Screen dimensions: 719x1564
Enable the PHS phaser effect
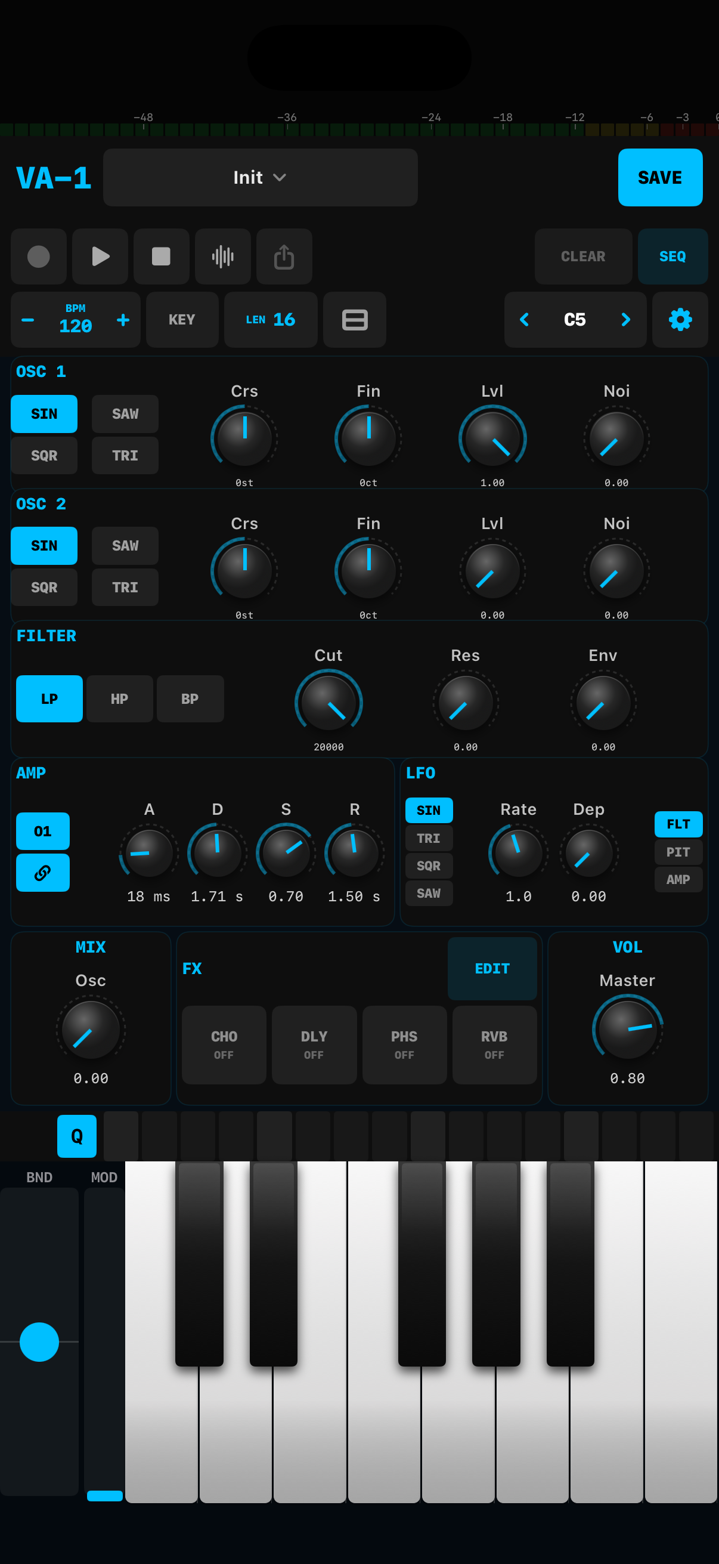pos(404,1044)
